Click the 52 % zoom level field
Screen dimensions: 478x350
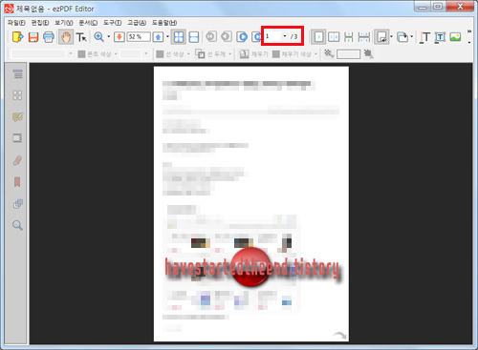pos(139,37)
